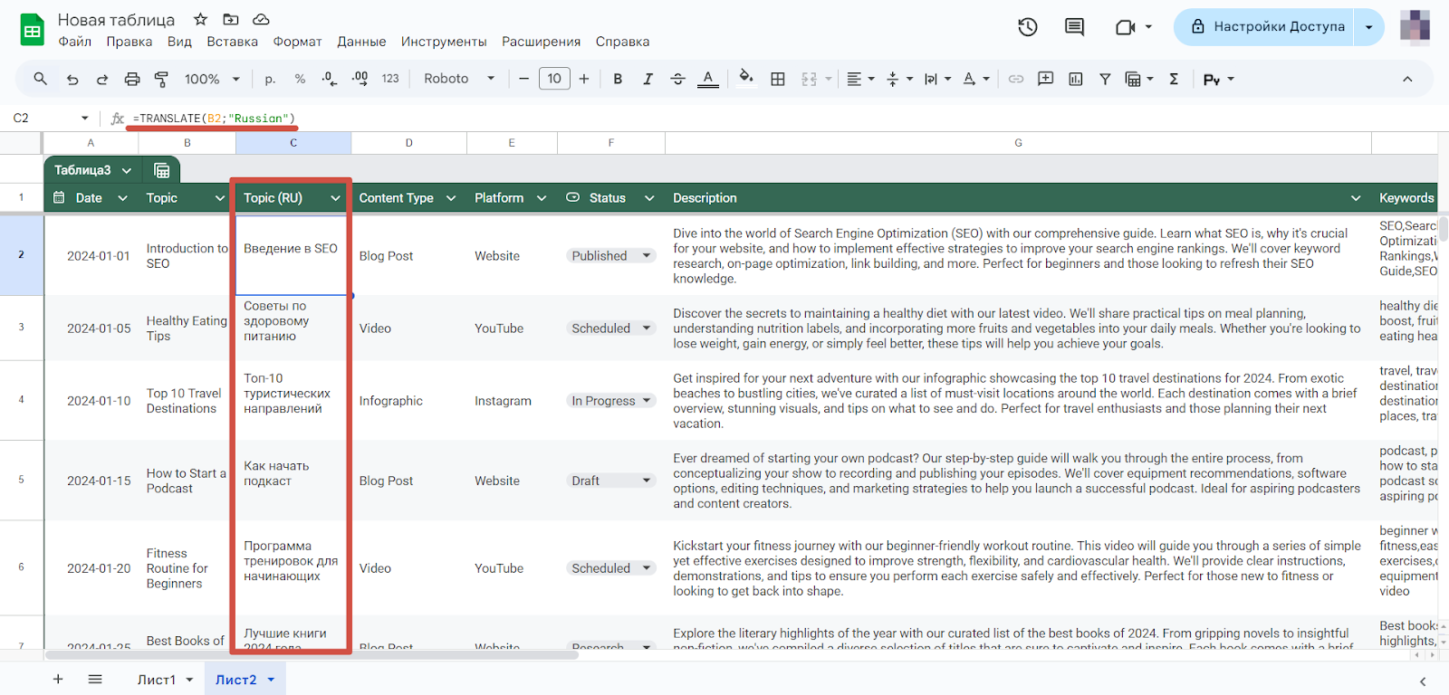The height and width of the screenshot is (695, 1449).
Task: Open the fill color paint bucket
Action: pyautogui.click(x=745, y=78)
